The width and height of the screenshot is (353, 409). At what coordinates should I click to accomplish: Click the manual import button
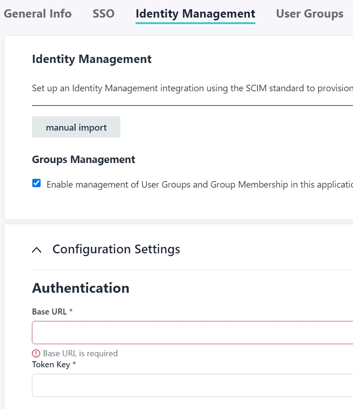pyautogui.click(x=76, y=127)
